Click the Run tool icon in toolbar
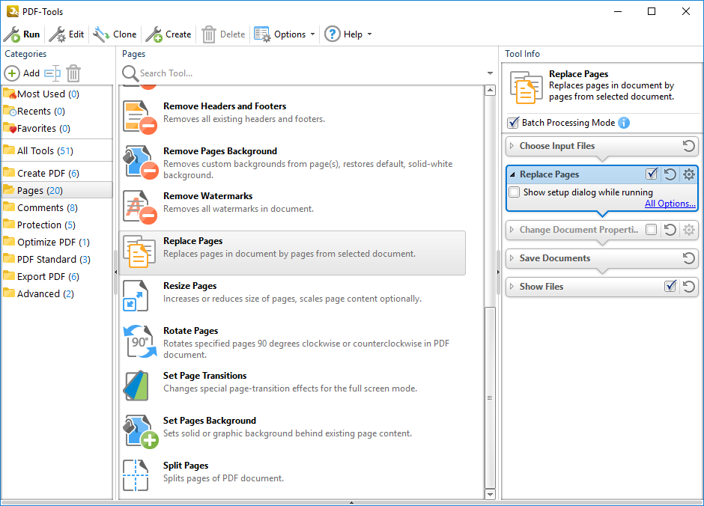This screenshot has height=506, width=704. [x=12, y=34]
